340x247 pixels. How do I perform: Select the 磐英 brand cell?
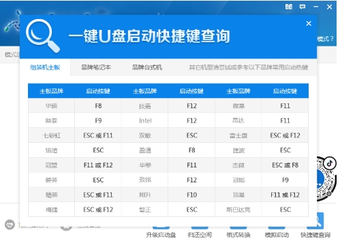[51, 180]
